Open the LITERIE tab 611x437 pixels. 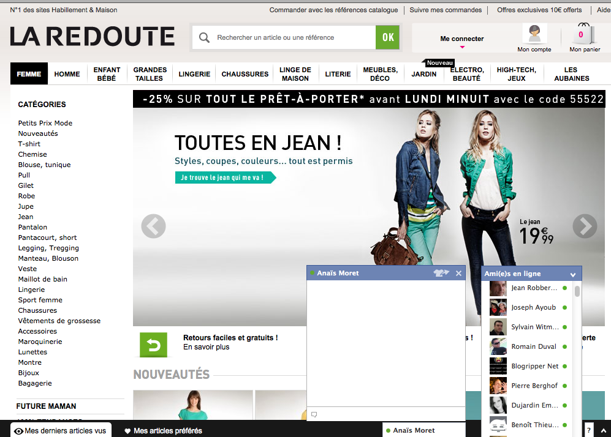tap(338, 74)
